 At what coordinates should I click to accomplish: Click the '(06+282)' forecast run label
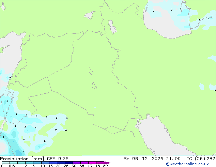[205, 159]
